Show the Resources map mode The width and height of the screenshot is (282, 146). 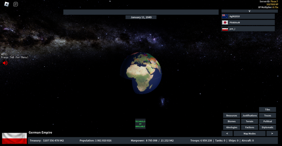[x=232, y=116]
